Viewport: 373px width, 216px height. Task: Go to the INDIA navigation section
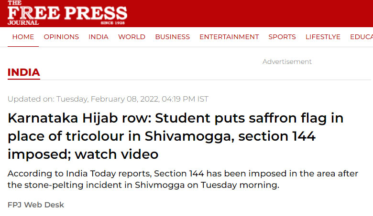point(99,37)
